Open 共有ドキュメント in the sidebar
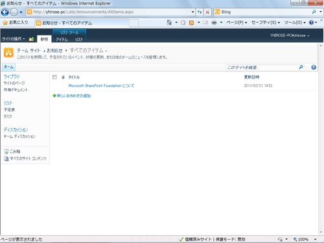The height and width of the screenshot is (243, 324). (x=16, y=90)
